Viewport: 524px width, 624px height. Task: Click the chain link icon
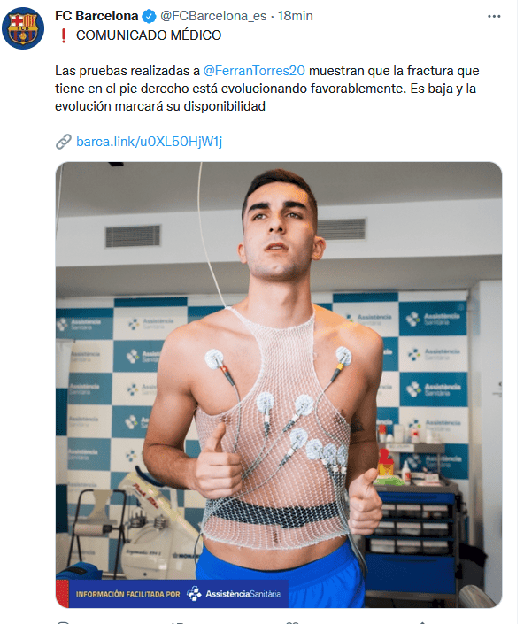point(63,142)
